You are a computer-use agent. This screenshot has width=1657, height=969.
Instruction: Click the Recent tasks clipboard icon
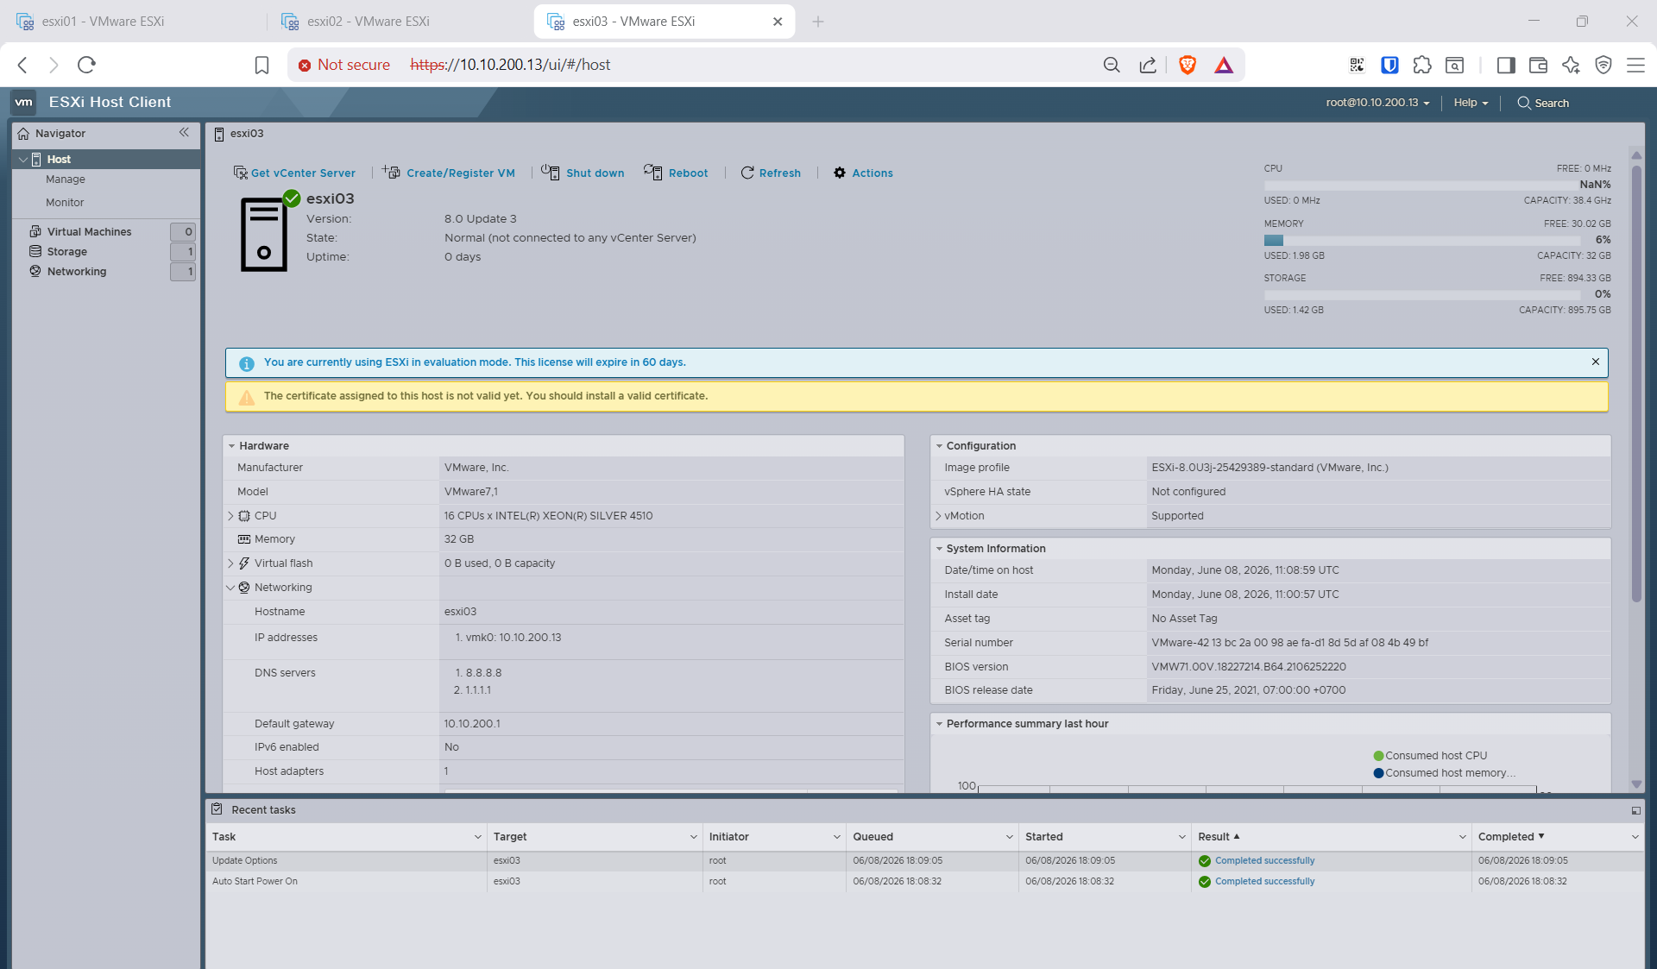tap(217, 809)
